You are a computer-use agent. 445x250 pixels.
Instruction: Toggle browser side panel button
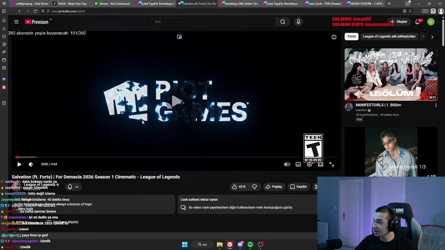[4, 11]
